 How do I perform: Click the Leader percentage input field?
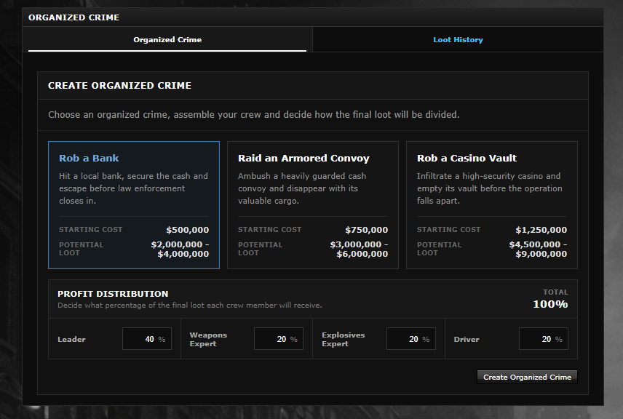click(x=147, y=339)
